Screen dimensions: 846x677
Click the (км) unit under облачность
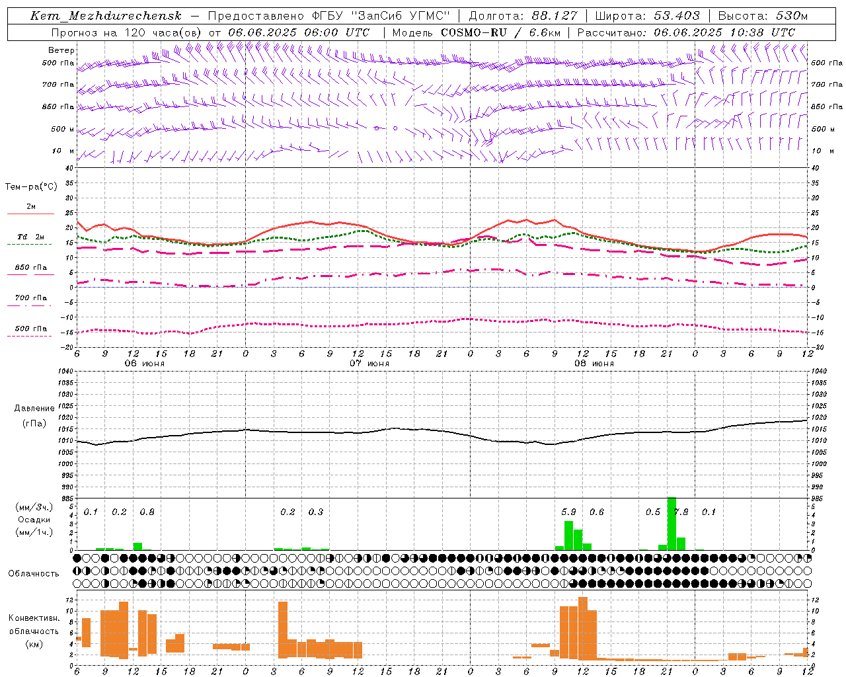point(34,644)
